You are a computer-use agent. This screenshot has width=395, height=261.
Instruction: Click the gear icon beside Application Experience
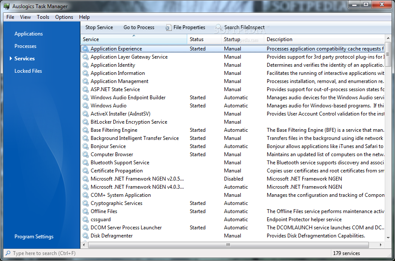(85, 49)
